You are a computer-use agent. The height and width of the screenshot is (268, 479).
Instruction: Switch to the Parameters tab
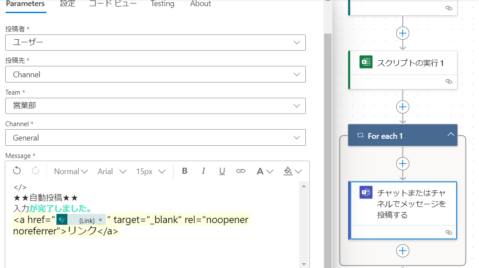point(25,4)
